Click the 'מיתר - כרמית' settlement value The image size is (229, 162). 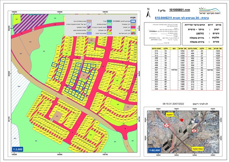tap(196, 30)
